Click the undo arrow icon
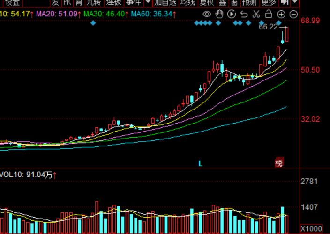 pos(244,15)
